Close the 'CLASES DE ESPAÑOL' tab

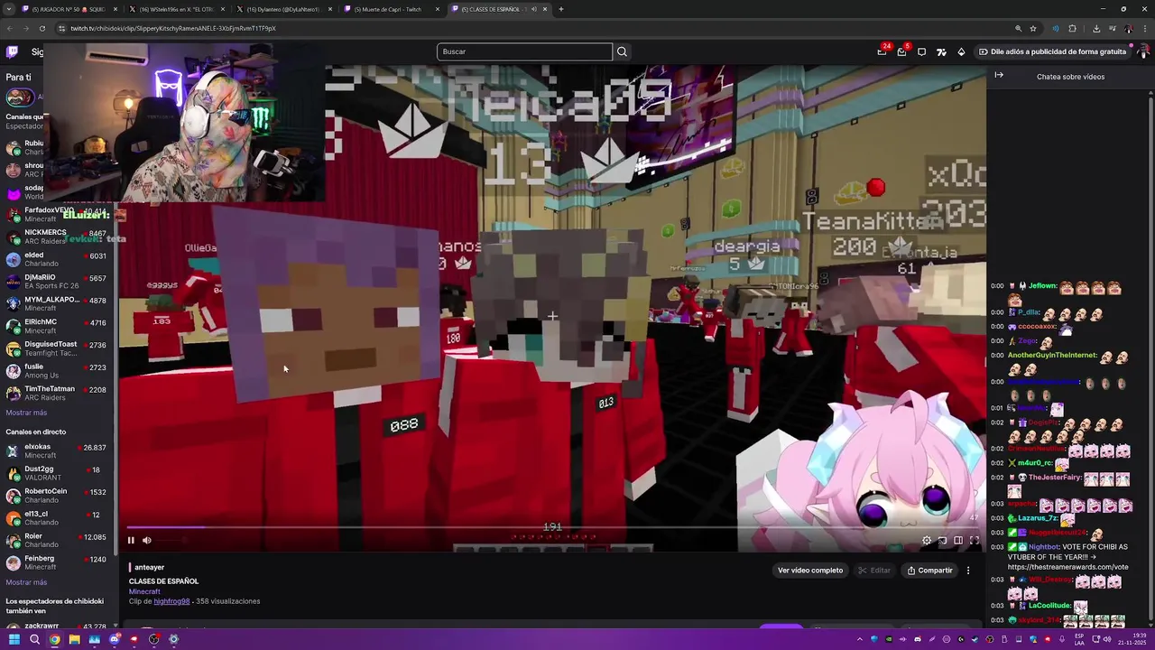[544, 9]
